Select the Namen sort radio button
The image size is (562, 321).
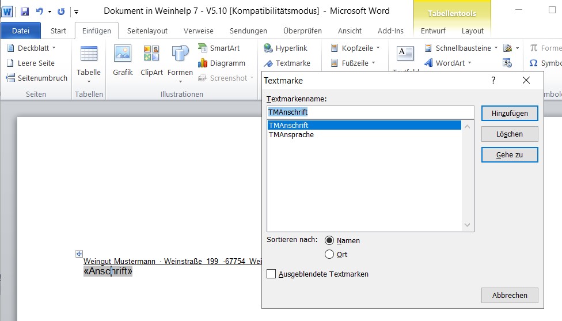[x=329, y=240]
